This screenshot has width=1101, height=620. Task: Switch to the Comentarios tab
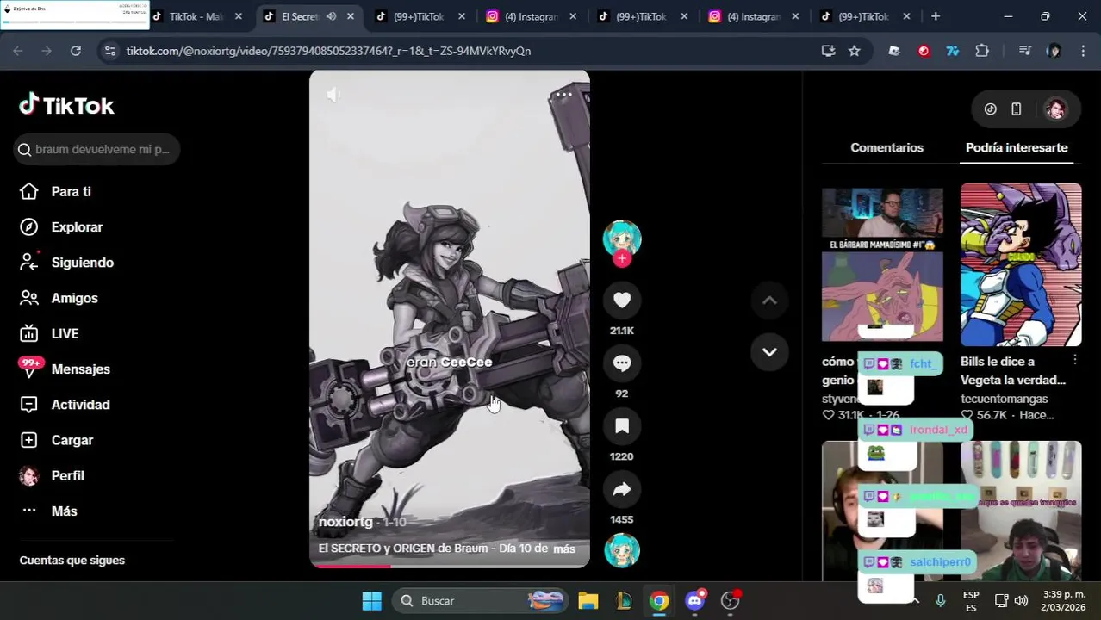(x=886, y=147)
